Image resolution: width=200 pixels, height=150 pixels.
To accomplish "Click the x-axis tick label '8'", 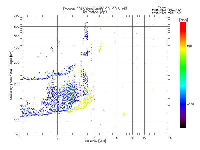I will coord(132,138).
